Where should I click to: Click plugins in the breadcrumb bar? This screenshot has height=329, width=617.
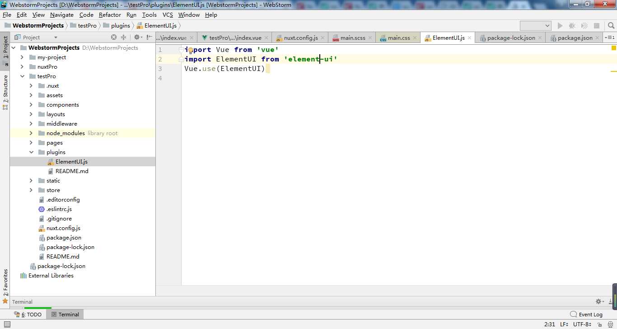[117, 26]
